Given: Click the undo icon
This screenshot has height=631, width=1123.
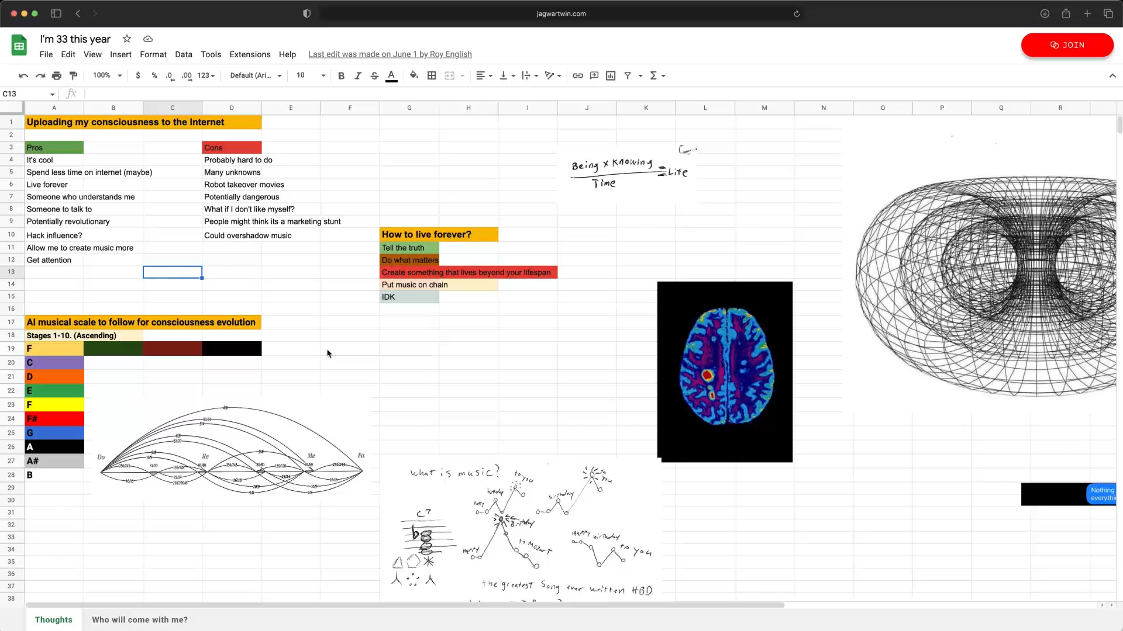Looking at the screenshot, I should [x=23, y=75].
